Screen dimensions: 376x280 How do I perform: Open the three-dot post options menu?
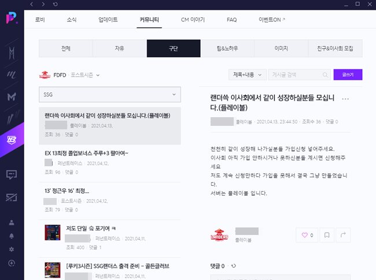click(346, 99)
